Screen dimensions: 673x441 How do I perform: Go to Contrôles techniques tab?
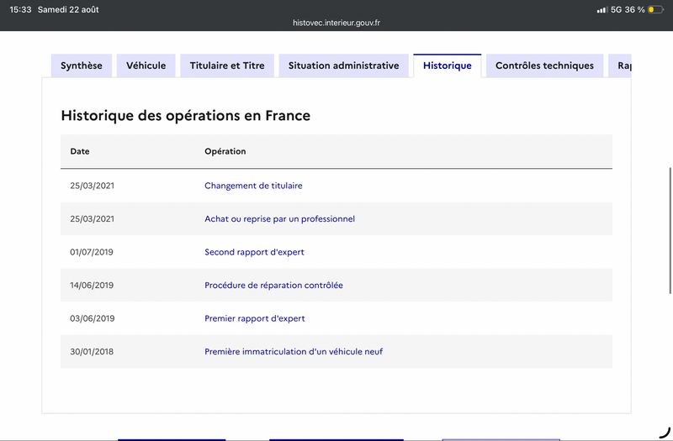[544, 66]
